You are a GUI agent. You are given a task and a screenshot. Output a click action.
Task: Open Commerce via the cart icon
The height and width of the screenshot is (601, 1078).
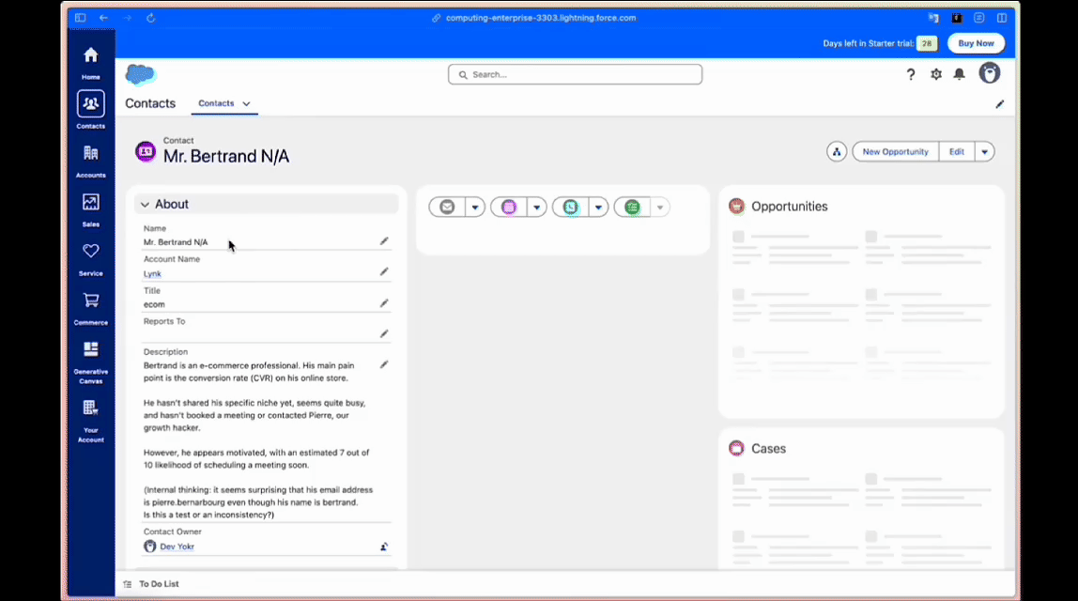coord(90,300)
